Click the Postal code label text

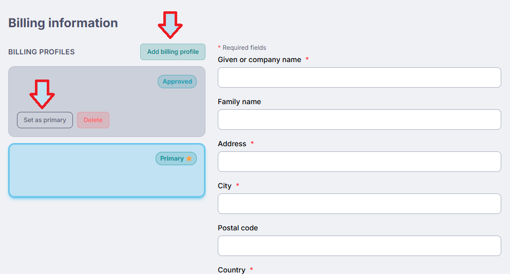(x=238, y=228)
